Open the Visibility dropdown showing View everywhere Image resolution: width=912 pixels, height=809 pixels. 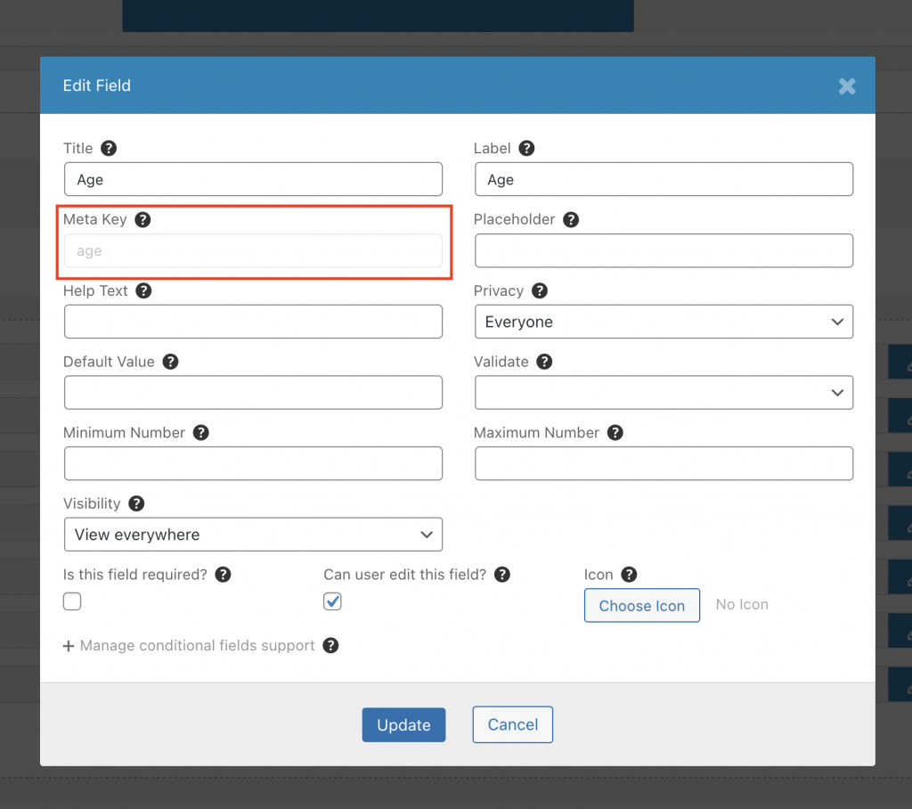point(253,535)
